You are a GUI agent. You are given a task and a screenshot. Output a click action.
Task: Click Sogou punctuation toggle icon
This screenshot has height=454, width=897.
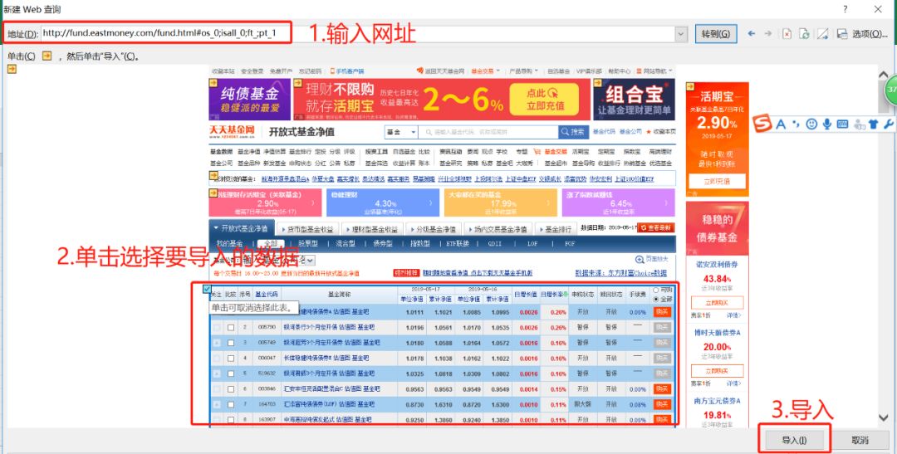796,124
